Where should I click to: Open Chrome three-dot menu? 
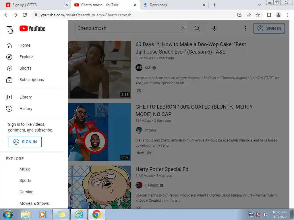(x=288, y=15)
